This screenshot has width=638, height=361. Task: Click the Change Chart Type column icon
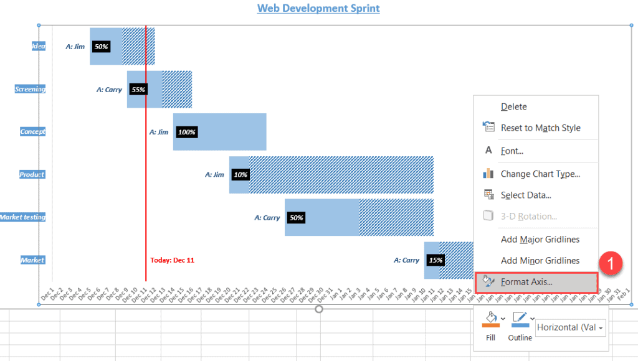tap(487, 173)
